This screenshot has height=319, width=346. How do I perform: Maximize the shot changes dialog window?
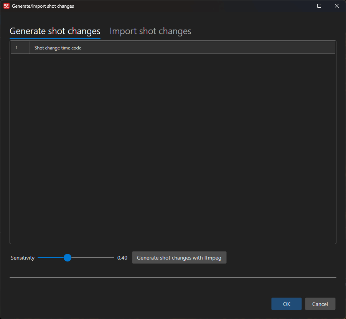click(x=319, y=6)
